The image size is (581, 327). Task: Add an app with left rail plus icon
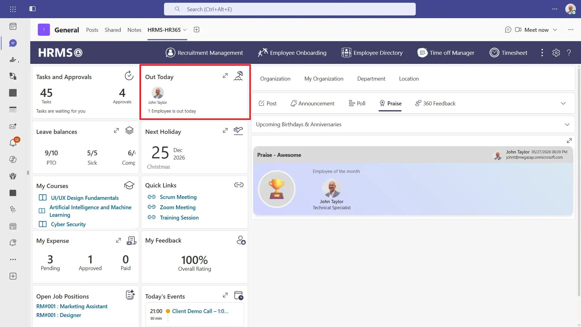tap(13, 276)
